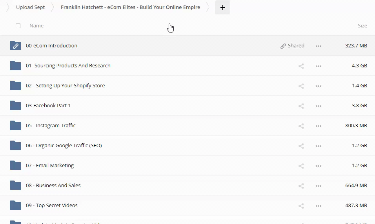This screenshot has height=224, width=375.
Task: Open more options for 00-eCom Introduction
Action: pos(319,46)
